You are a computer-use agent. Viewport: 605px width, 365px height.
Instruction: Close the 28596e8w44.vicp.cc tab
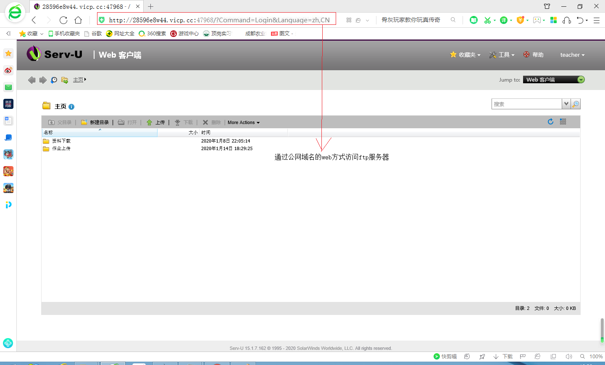[138, 6]
